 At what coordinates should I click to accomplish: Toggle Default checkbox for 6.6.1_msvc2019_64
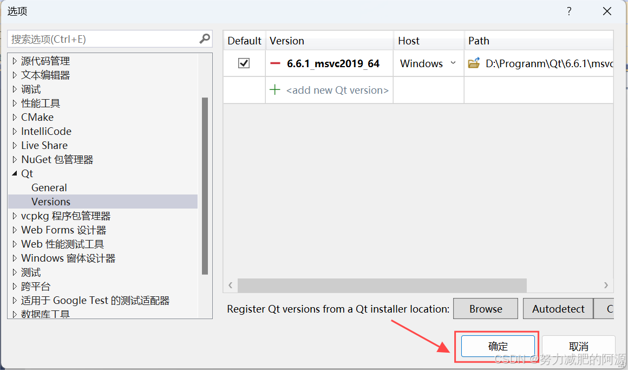(244, 63)
